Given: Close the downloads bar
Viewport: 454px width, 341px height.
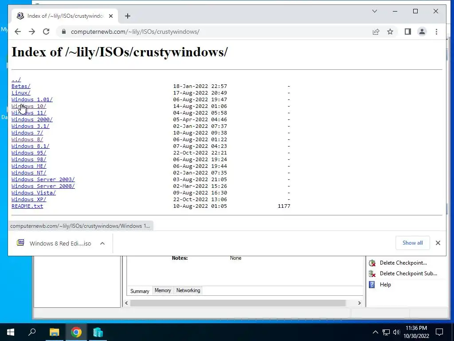Looking at the screenshot, I should tap(438, 243).
